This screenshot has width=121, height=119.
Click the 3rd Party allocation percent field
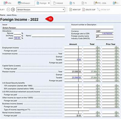(x=17, y=36)
